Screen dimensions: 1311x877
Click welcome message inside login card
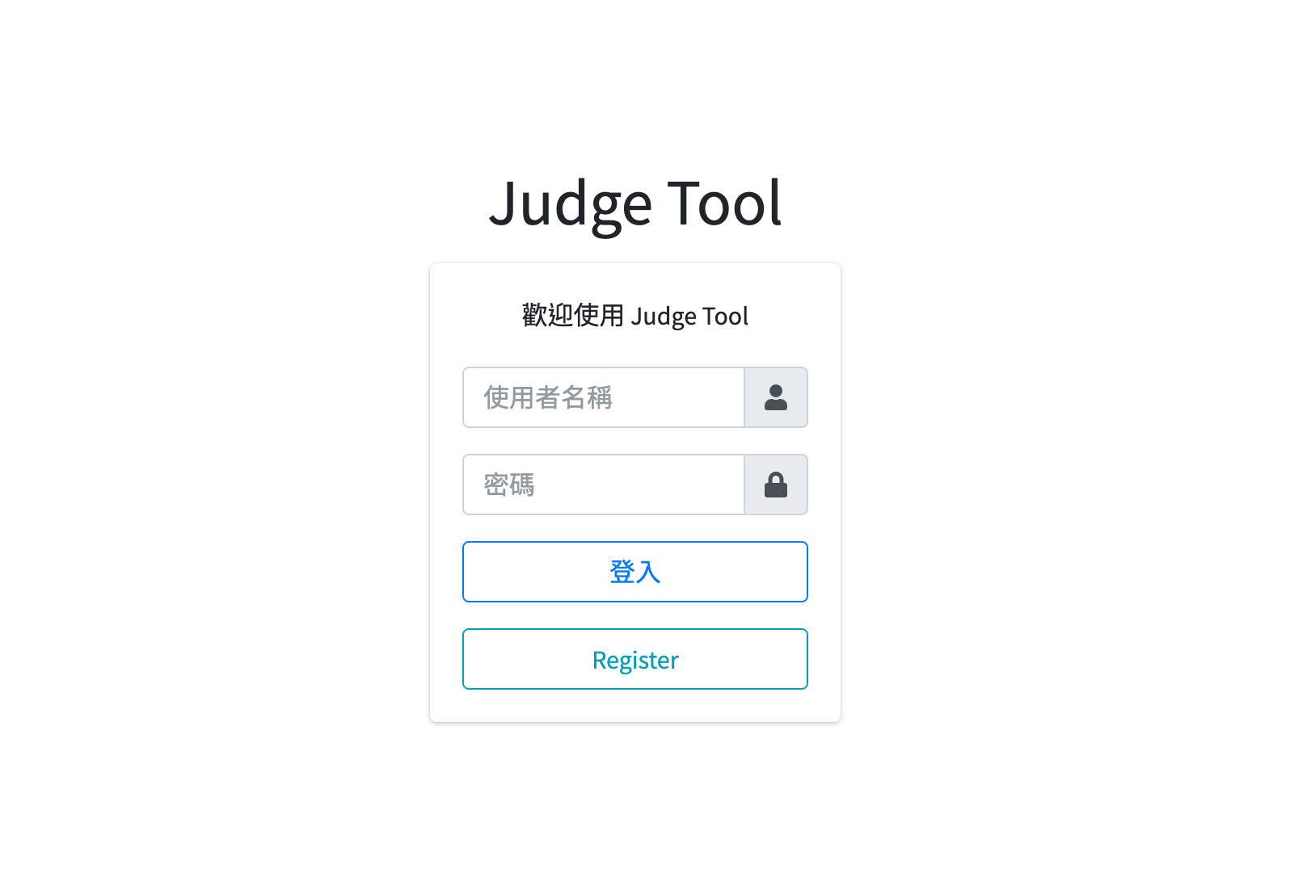(x=635, y=316)
